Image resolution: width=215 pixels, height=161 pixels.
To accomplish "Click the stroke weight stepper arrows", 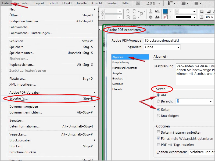I will click(x=177, y=11).
